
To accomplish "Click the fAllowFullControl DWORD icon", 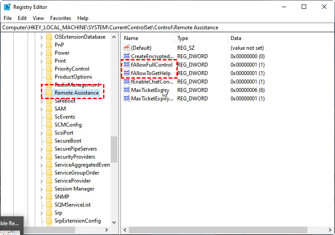I will 127,64.
